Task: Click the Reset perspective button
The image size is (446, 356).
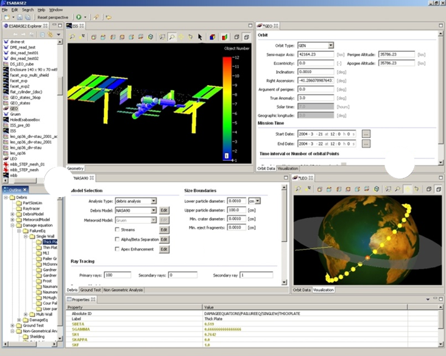Action: tap(52, 17)
